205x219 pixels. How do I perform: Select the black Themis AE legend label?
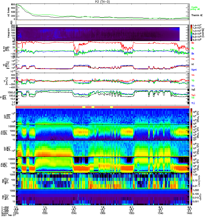coord(197,15)
